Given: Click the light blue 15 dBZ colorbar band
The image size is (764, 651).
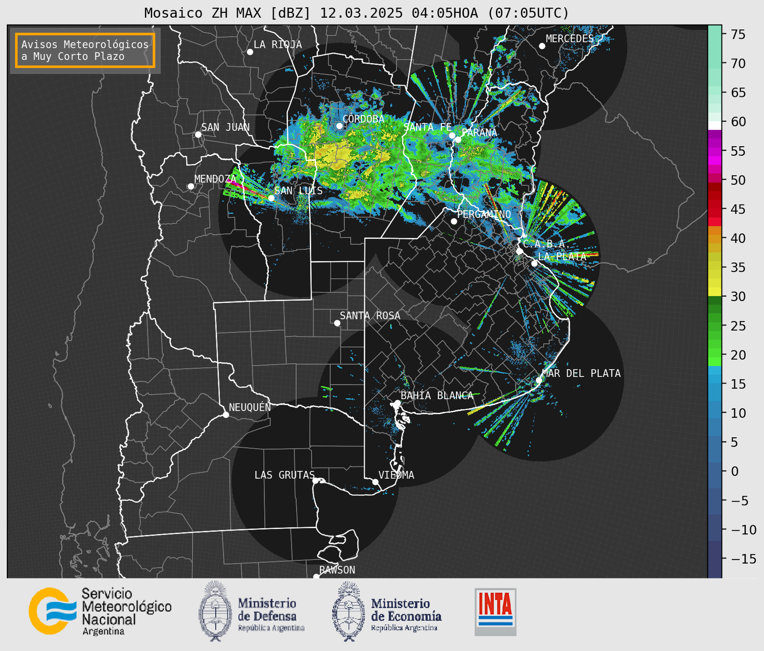Looking at the screenshot, I should pos(715,384).
